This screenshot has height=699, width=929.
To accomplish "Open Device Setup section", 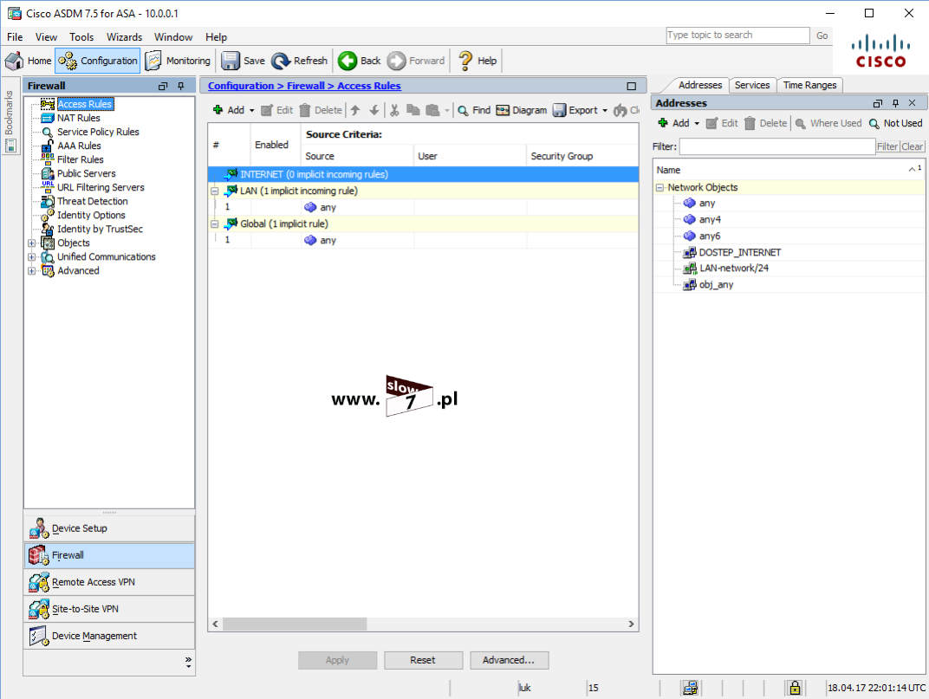I will [109, 528].
